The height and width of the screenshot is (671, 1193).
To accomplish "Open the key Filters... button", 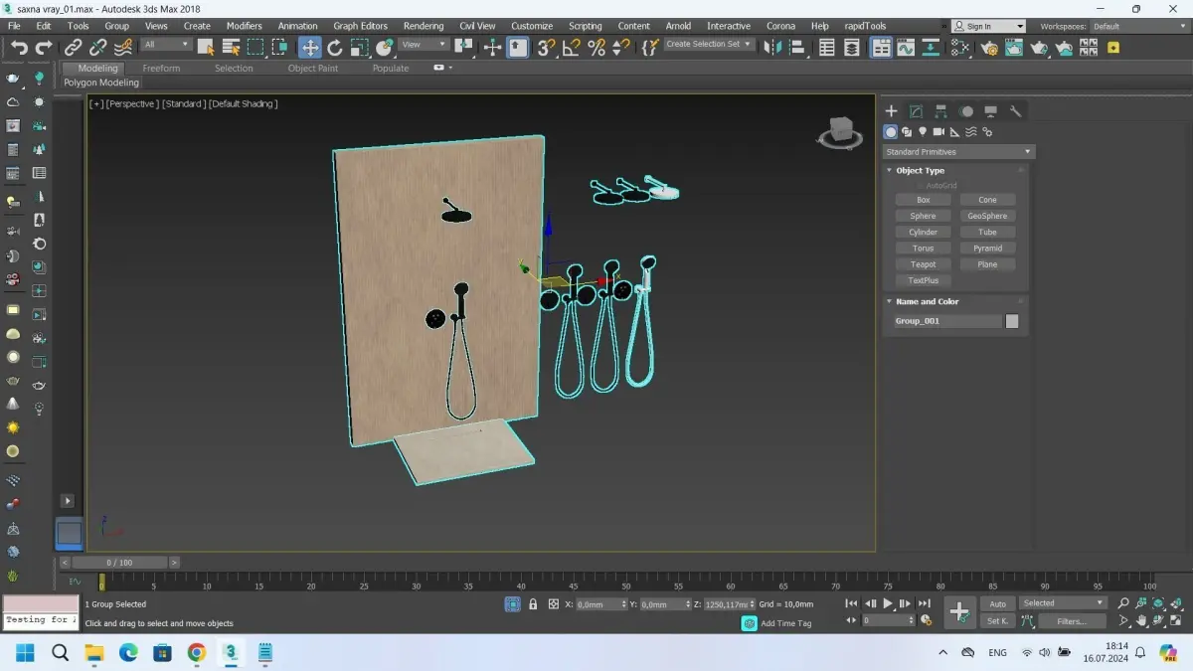I will 1072,621.
